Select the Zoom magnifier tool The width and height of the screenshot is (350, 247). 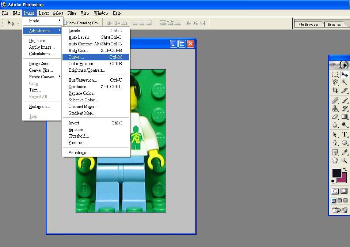(345, 160)
